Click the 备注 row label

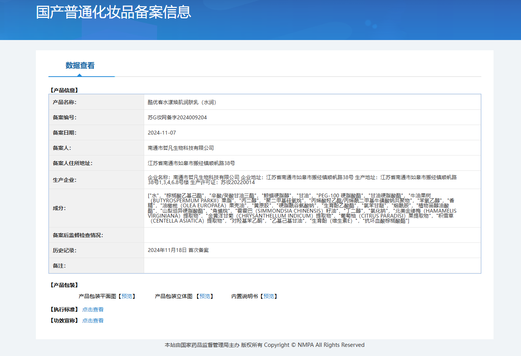[59, 266]
